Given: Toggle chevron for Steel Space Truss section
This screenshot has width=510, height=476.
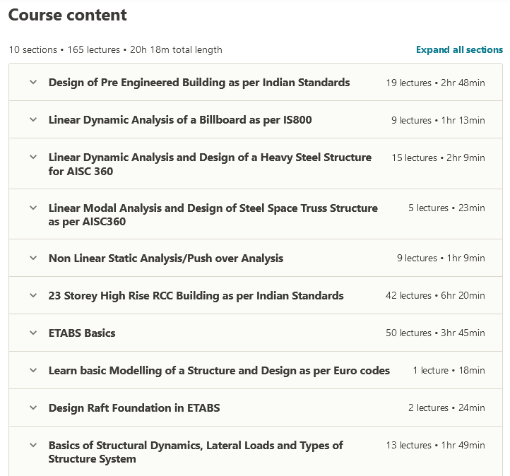Looking at the screenshot, I should 32,208.
